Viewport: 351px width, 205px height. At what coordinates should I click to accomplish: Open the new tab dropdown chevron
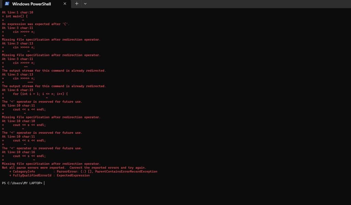pyautogui.click(x=85, y=4)
